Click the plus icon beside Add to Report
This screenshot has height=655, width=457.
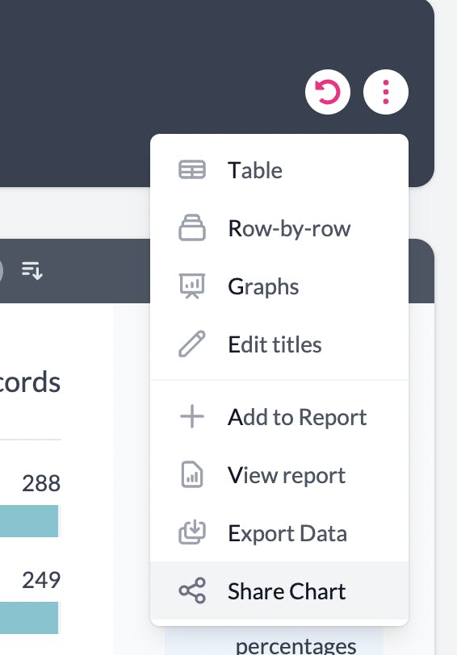point(192,416)
